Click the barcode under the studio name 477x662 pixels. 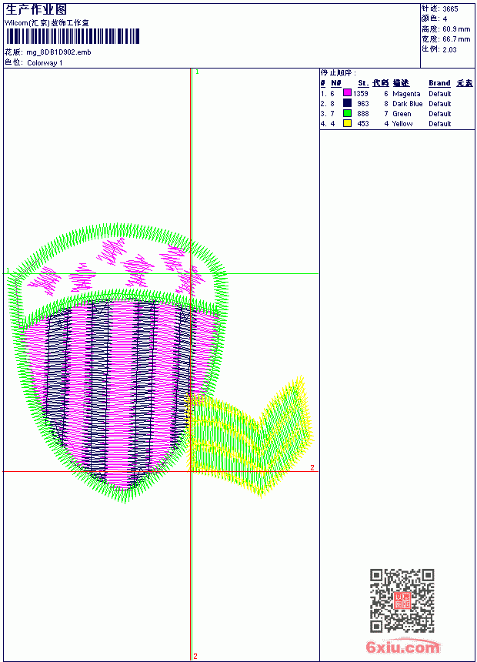click(72, 36)
